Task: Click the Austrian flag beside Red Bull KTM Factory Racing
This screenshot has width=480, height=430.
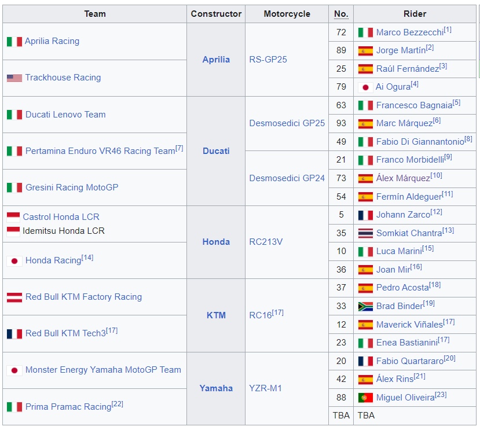Action: [x=14, y=297]
